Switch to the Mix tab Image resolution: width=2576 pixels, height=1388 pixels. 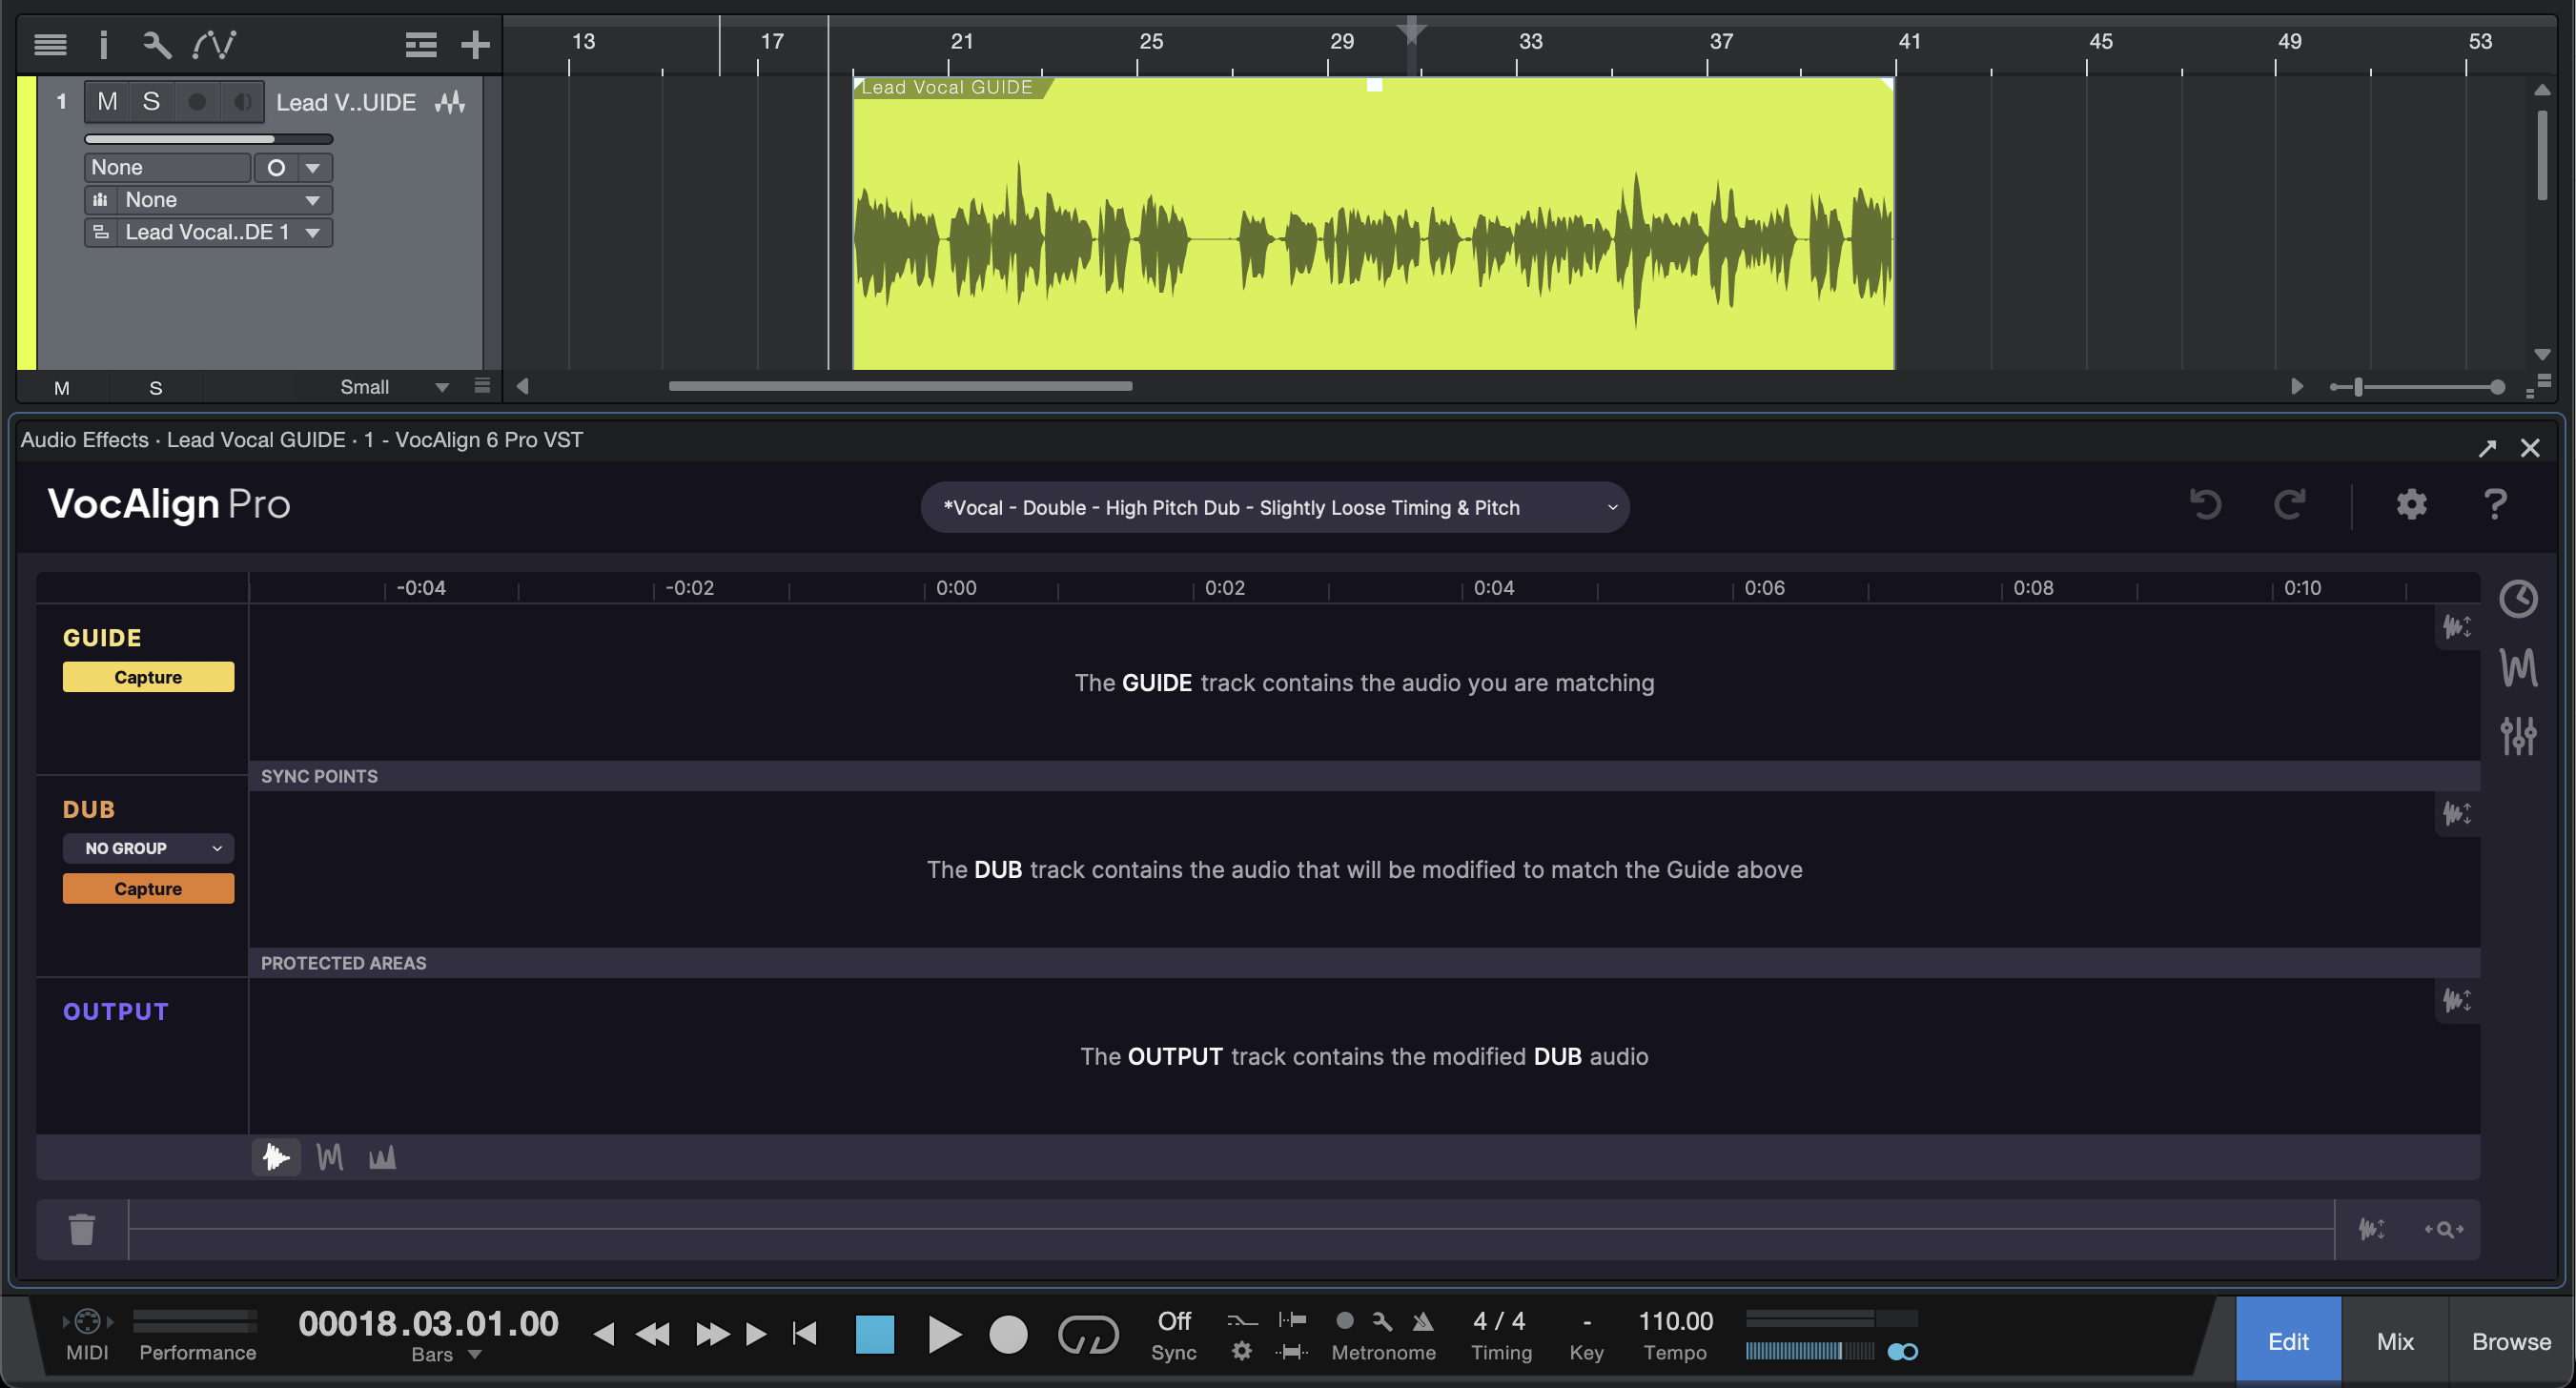[2394, 1341]
